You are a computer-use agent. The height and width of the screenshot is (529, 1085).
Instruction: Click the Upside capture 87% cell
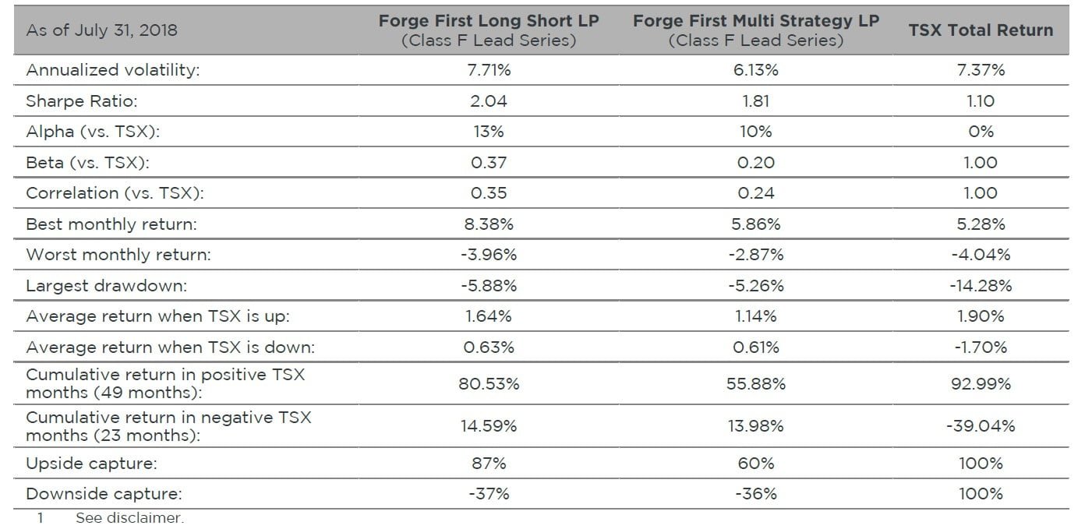pyautogui.click(x=489, y=464)
